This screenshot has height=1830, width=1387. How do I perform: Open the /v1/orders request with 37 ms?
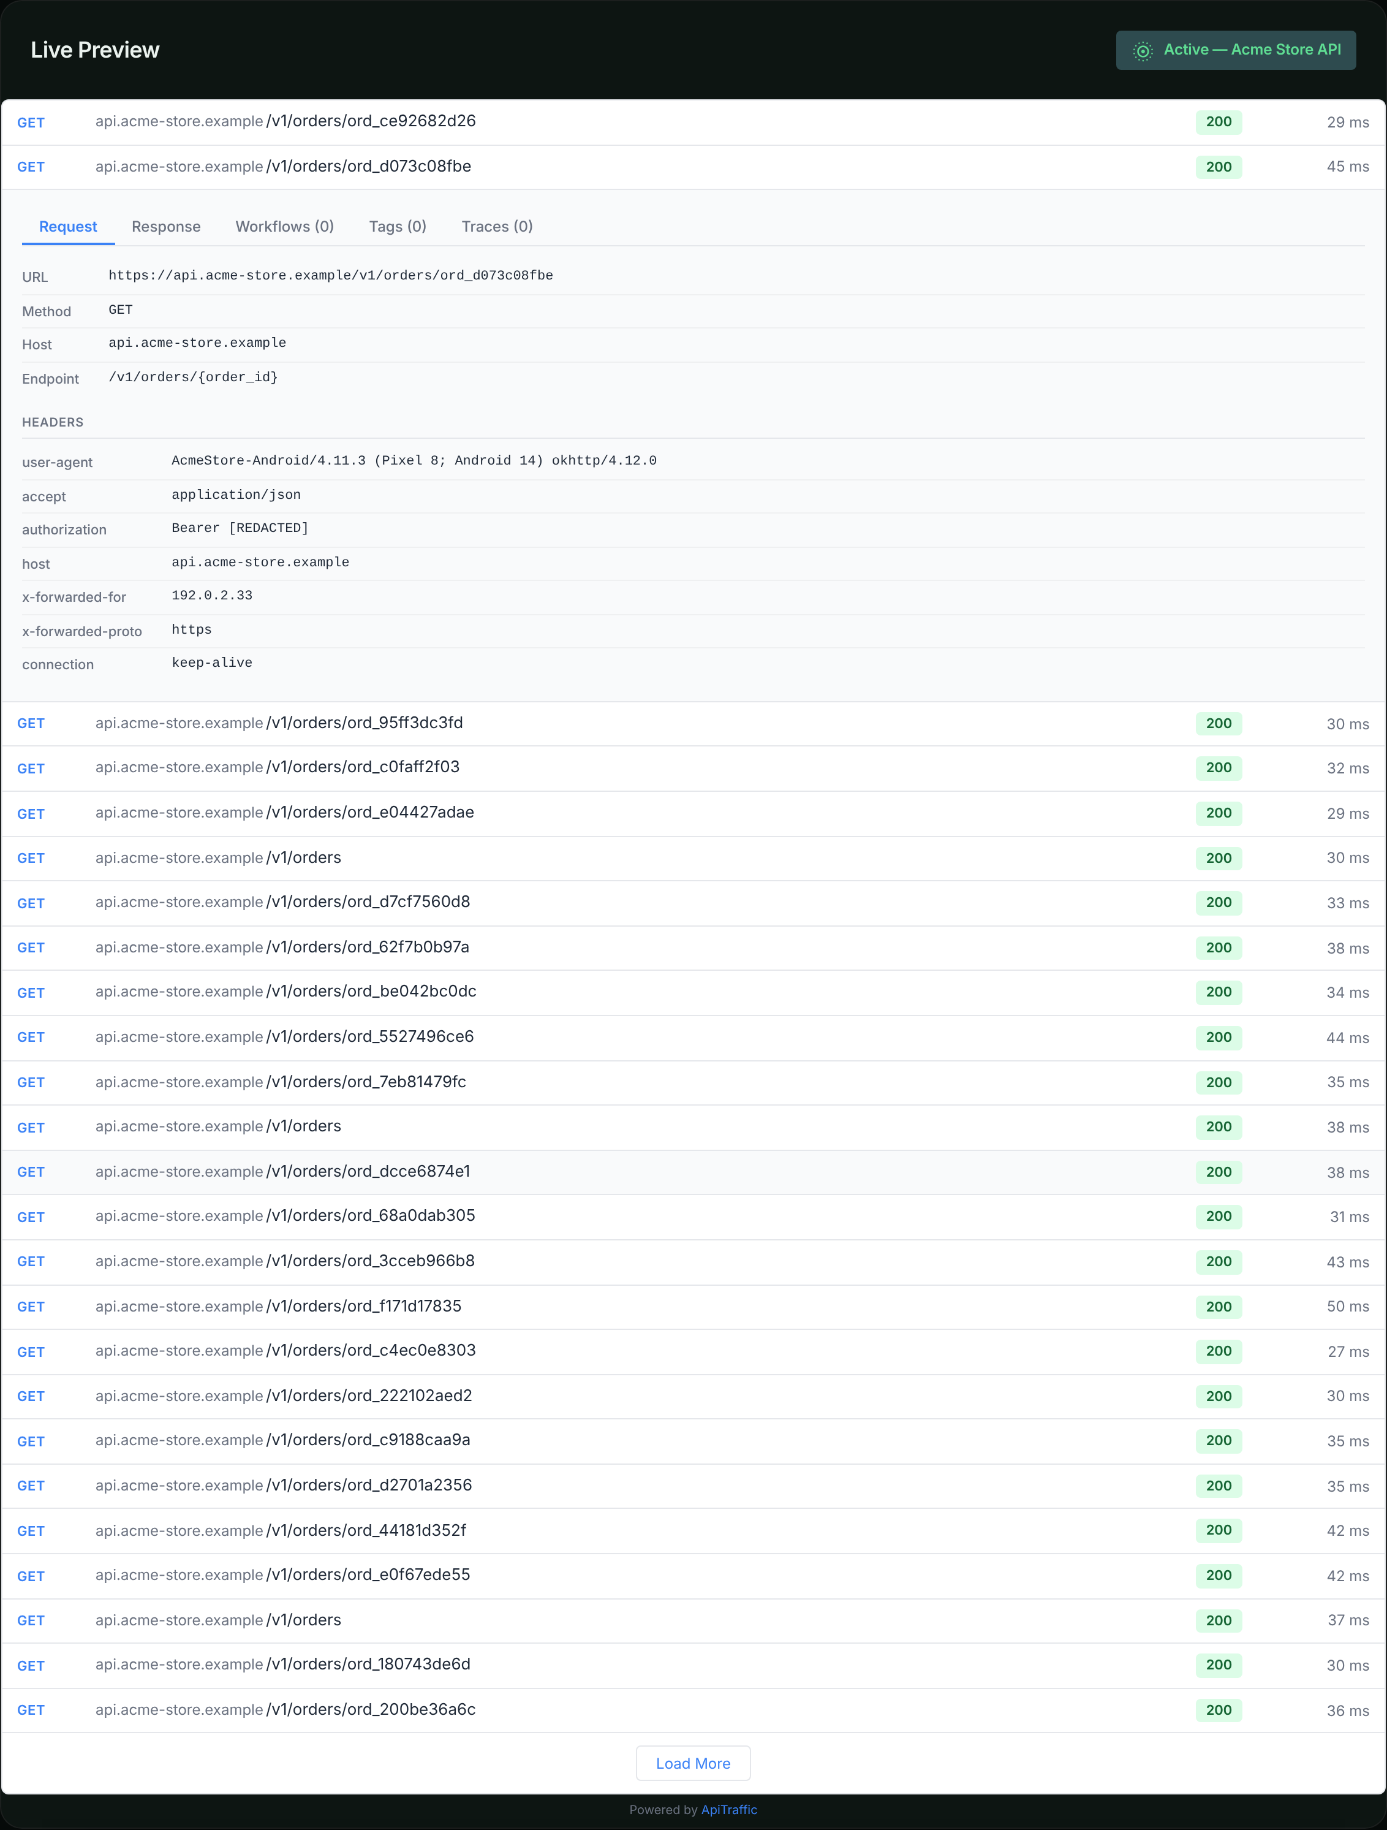pos(693,1620)
